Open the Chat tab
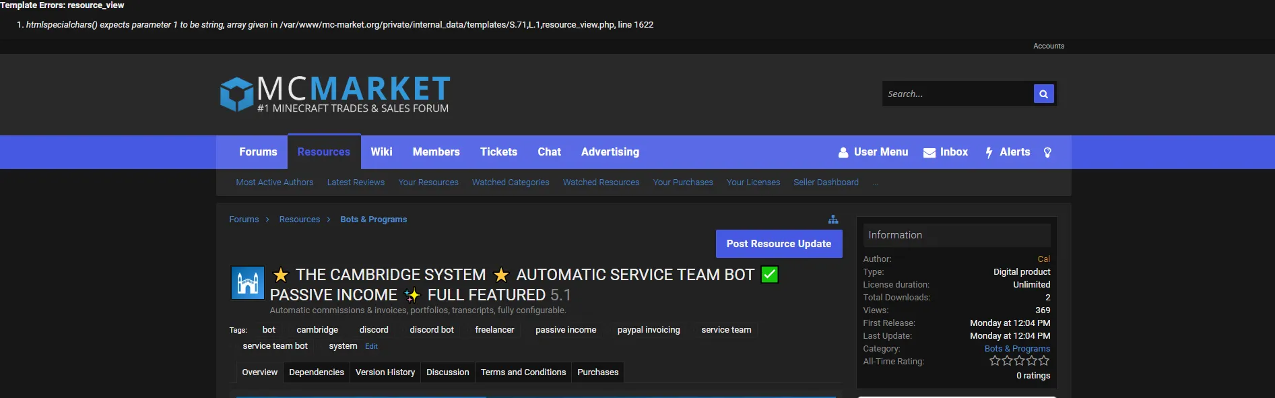The width and height of the screenshot is (1275, 398). (549, 152)
